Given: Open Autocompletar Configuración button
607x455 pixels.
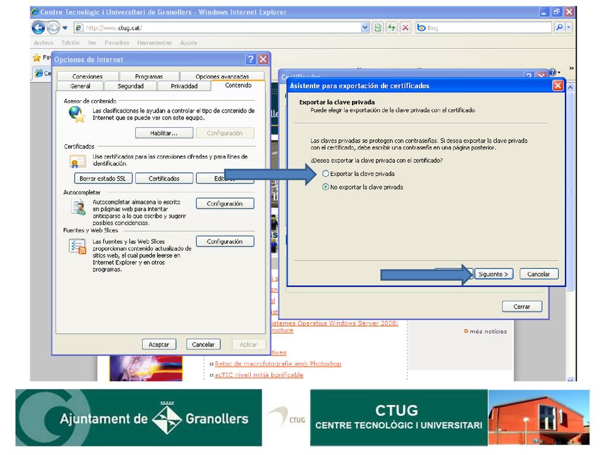Looking at the screenshot, I should point(225,204).
